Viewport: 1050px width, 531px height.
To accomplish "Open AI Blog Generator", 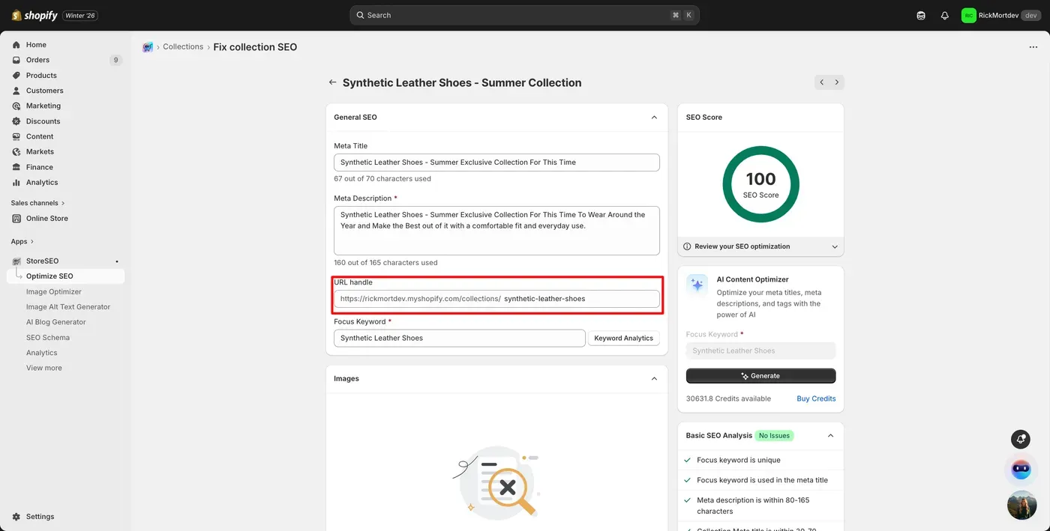I will point(56,322).
